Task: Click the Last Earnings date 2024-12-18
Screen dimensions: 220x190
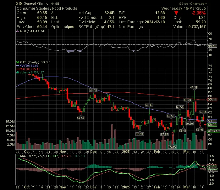Action: (x=155, y=22)
